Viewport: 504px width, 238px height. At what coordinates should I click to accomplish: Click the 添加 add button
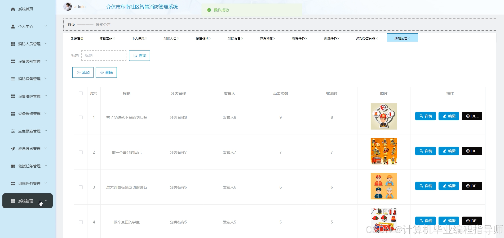pos(83,72)
